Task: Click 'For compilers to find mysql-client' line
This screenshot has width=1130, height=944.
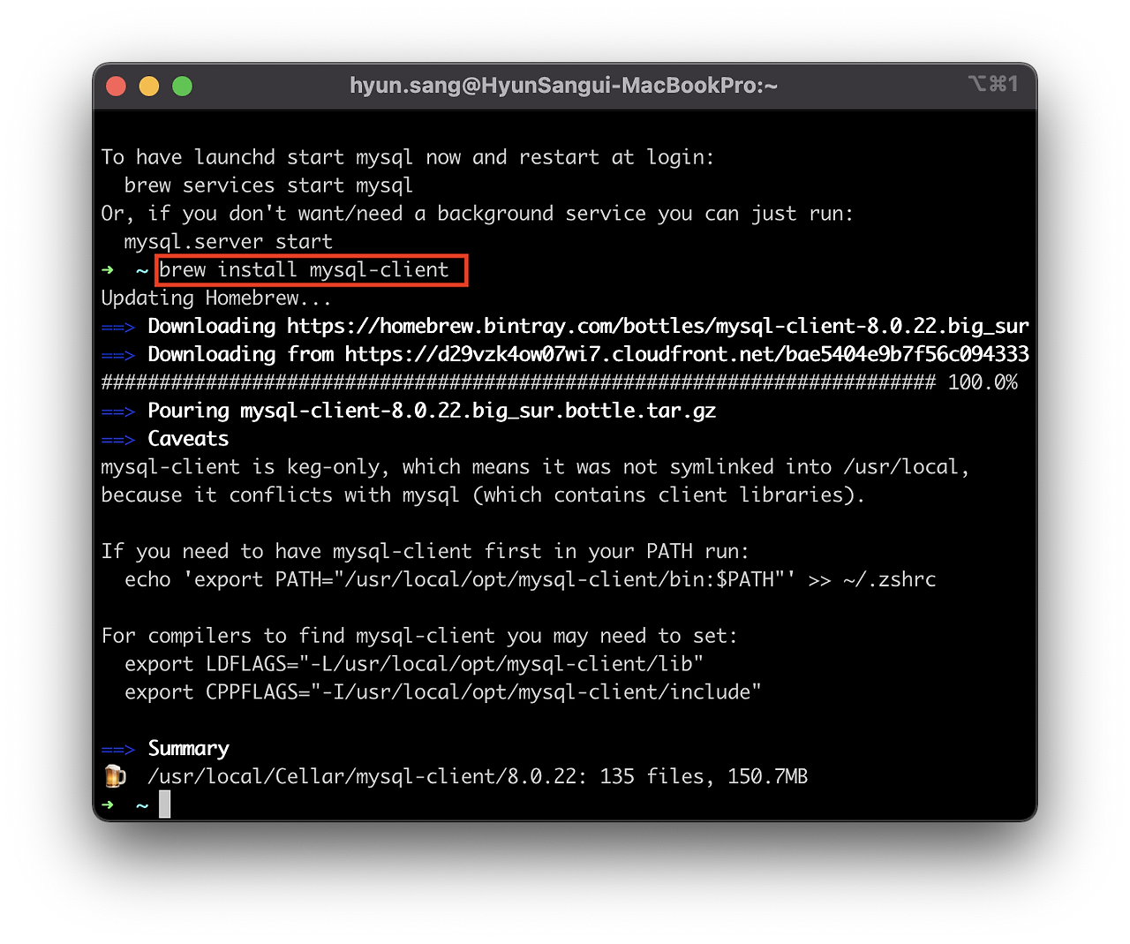Action: (x=419, y=636)
